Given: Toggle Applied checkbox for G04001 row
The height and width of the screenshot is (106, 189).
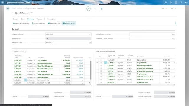Looking at the screenshot, I should [x=101, y=68].
